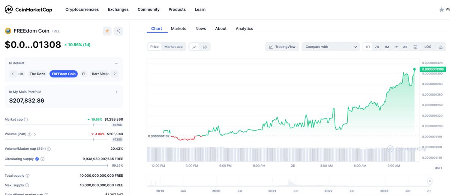Image resolution: width=450 pixels, height=195 pixels.
Task: Set chart range to 1Y
Action: 396,47
